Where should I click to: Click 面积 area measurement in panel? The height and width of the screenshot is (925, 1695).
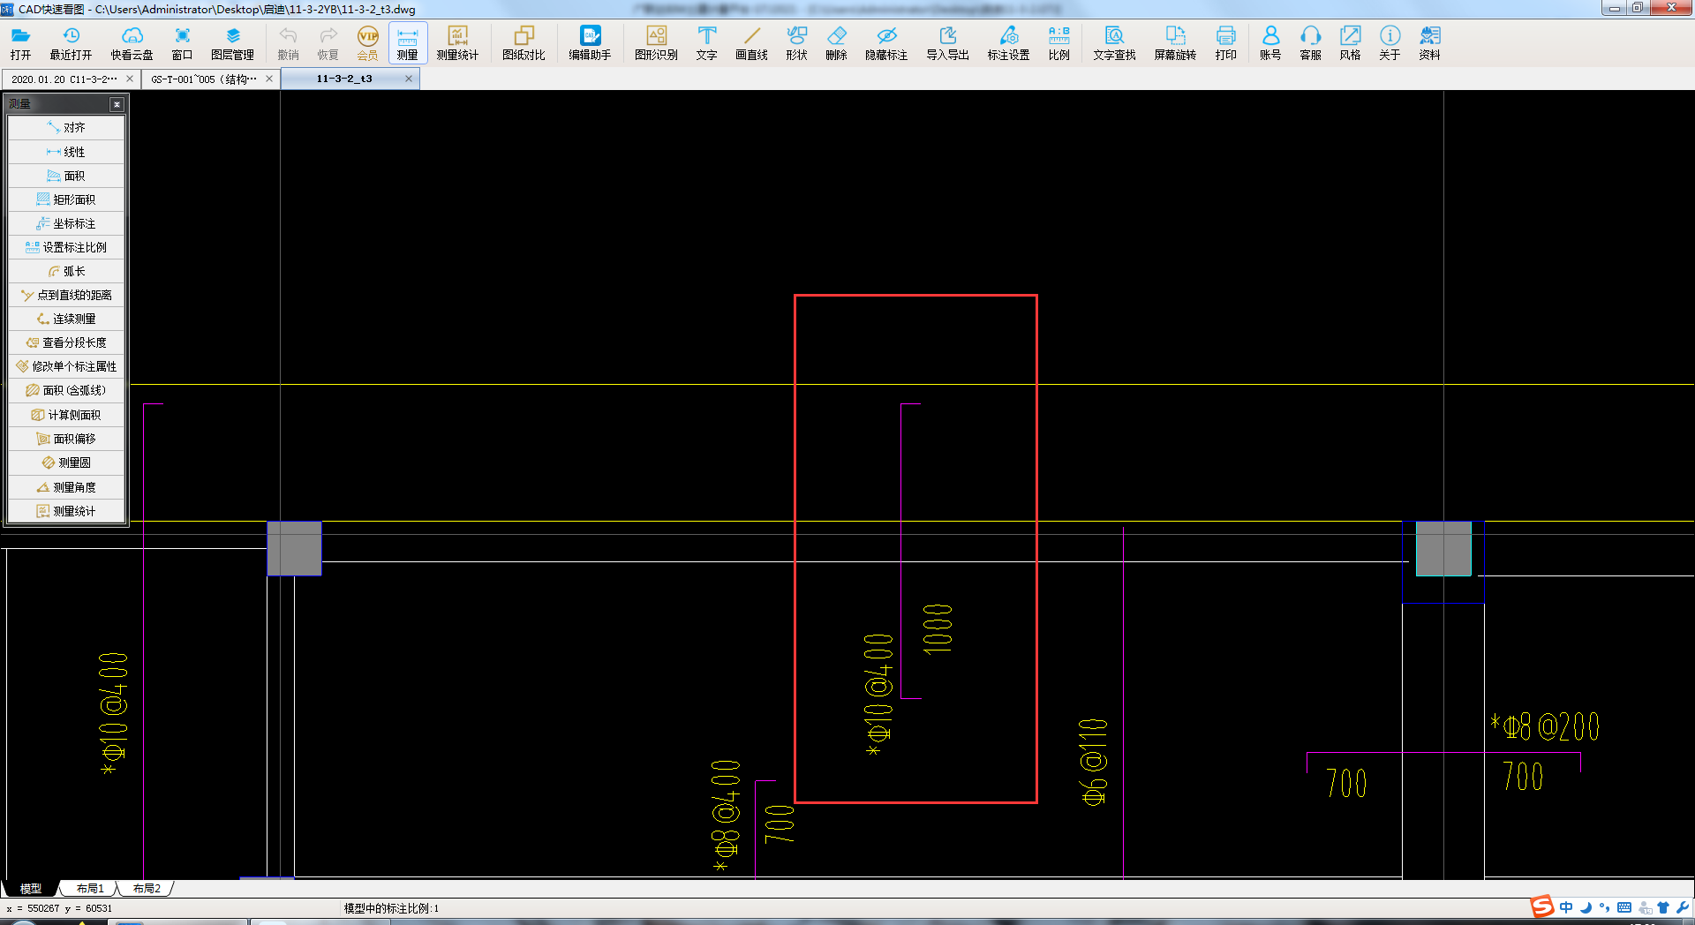67,176
